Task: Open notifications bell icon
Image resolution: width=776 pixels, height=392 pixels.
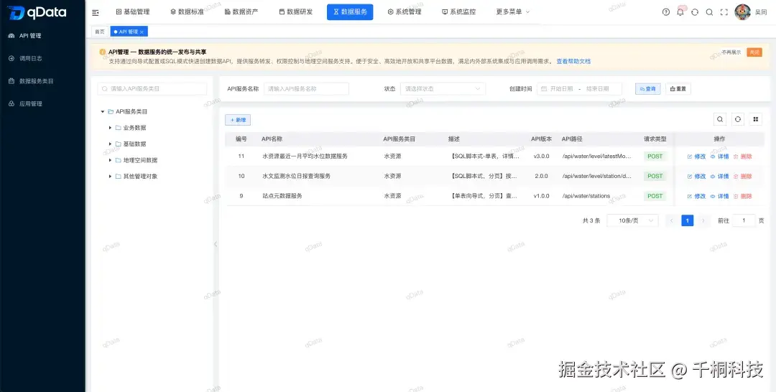Action: click(x=680, y=12)
